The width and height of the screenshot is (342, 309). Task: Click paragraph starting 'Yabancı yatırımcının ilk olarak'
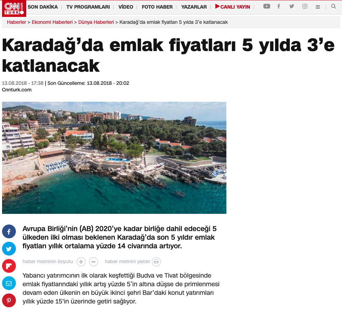(x=121, y=289)
